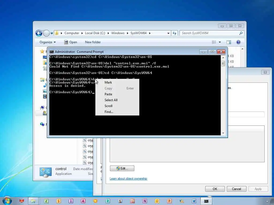Expand the arrow after Windows in breadcrumb
Image resolution: width=274 pixels, height=205 pixels.
(x=127, y=33)
